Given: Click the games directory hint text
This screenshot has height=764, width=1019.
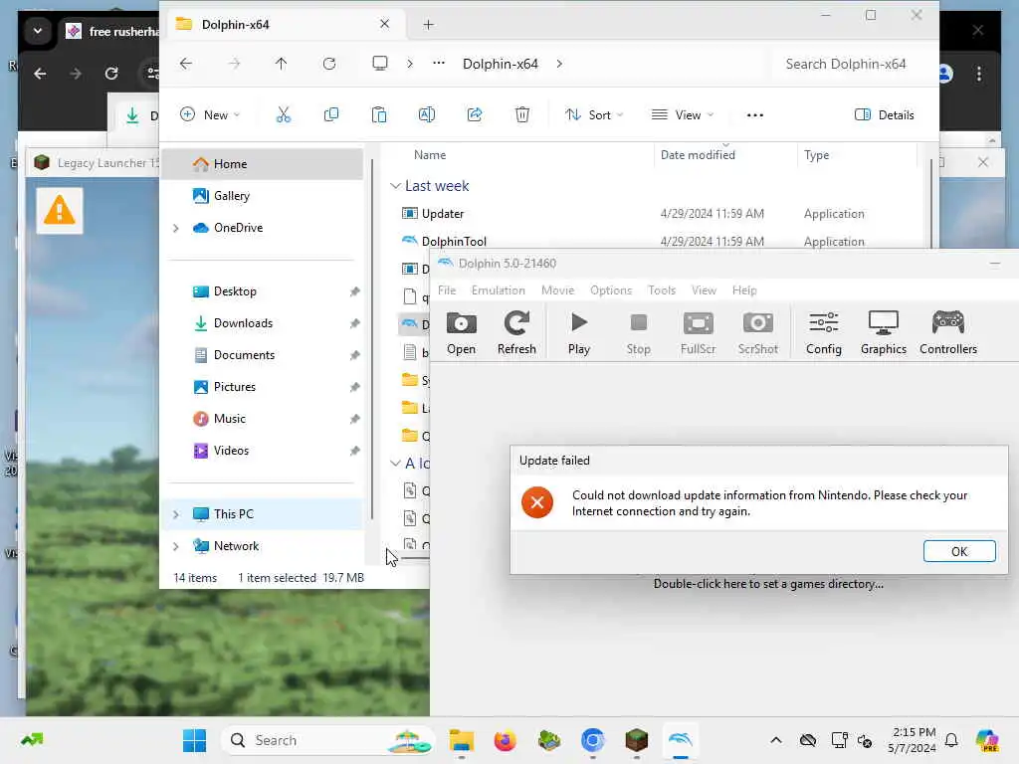Looking at the screenshot, I should point(768,583).
